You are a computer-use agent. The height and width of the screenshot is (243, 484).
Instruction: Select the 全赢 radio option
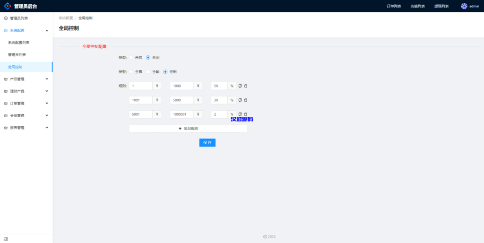pos(131,72)
